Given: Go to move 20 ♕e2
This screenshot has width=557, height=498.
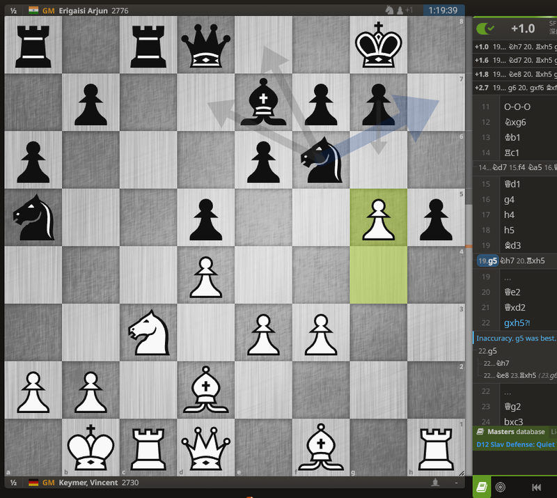Looking at the screenshot, I should (512, 293).
